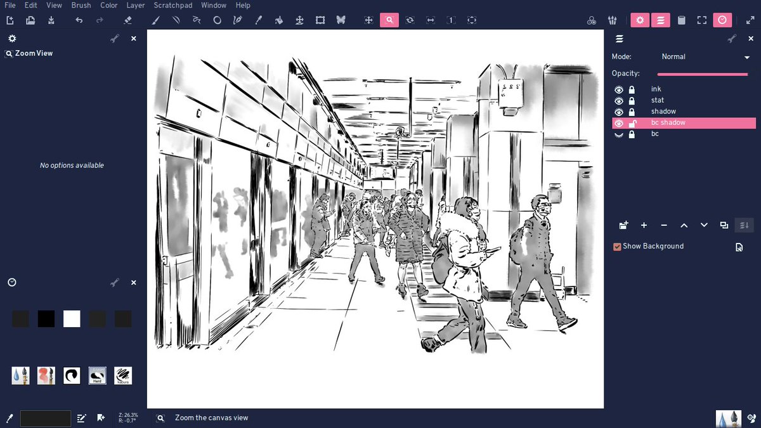Screen dimensions: 761x428
Task: Click the minus remove layer button
Action: pos(664,225)
